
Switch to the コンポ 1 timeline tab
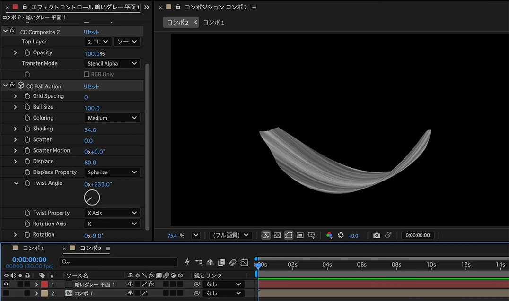pyautogui.click(x=33, y=249)
